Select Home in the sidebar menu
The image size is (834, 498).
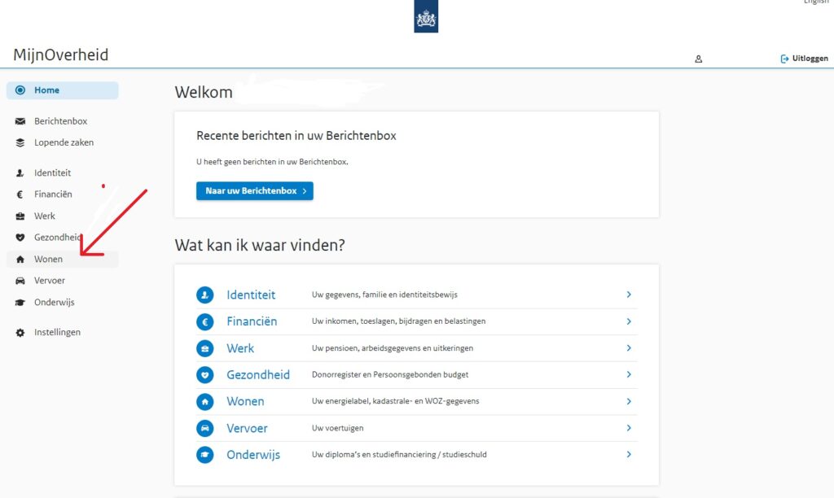pyautogui.click(x=62, y=90)
